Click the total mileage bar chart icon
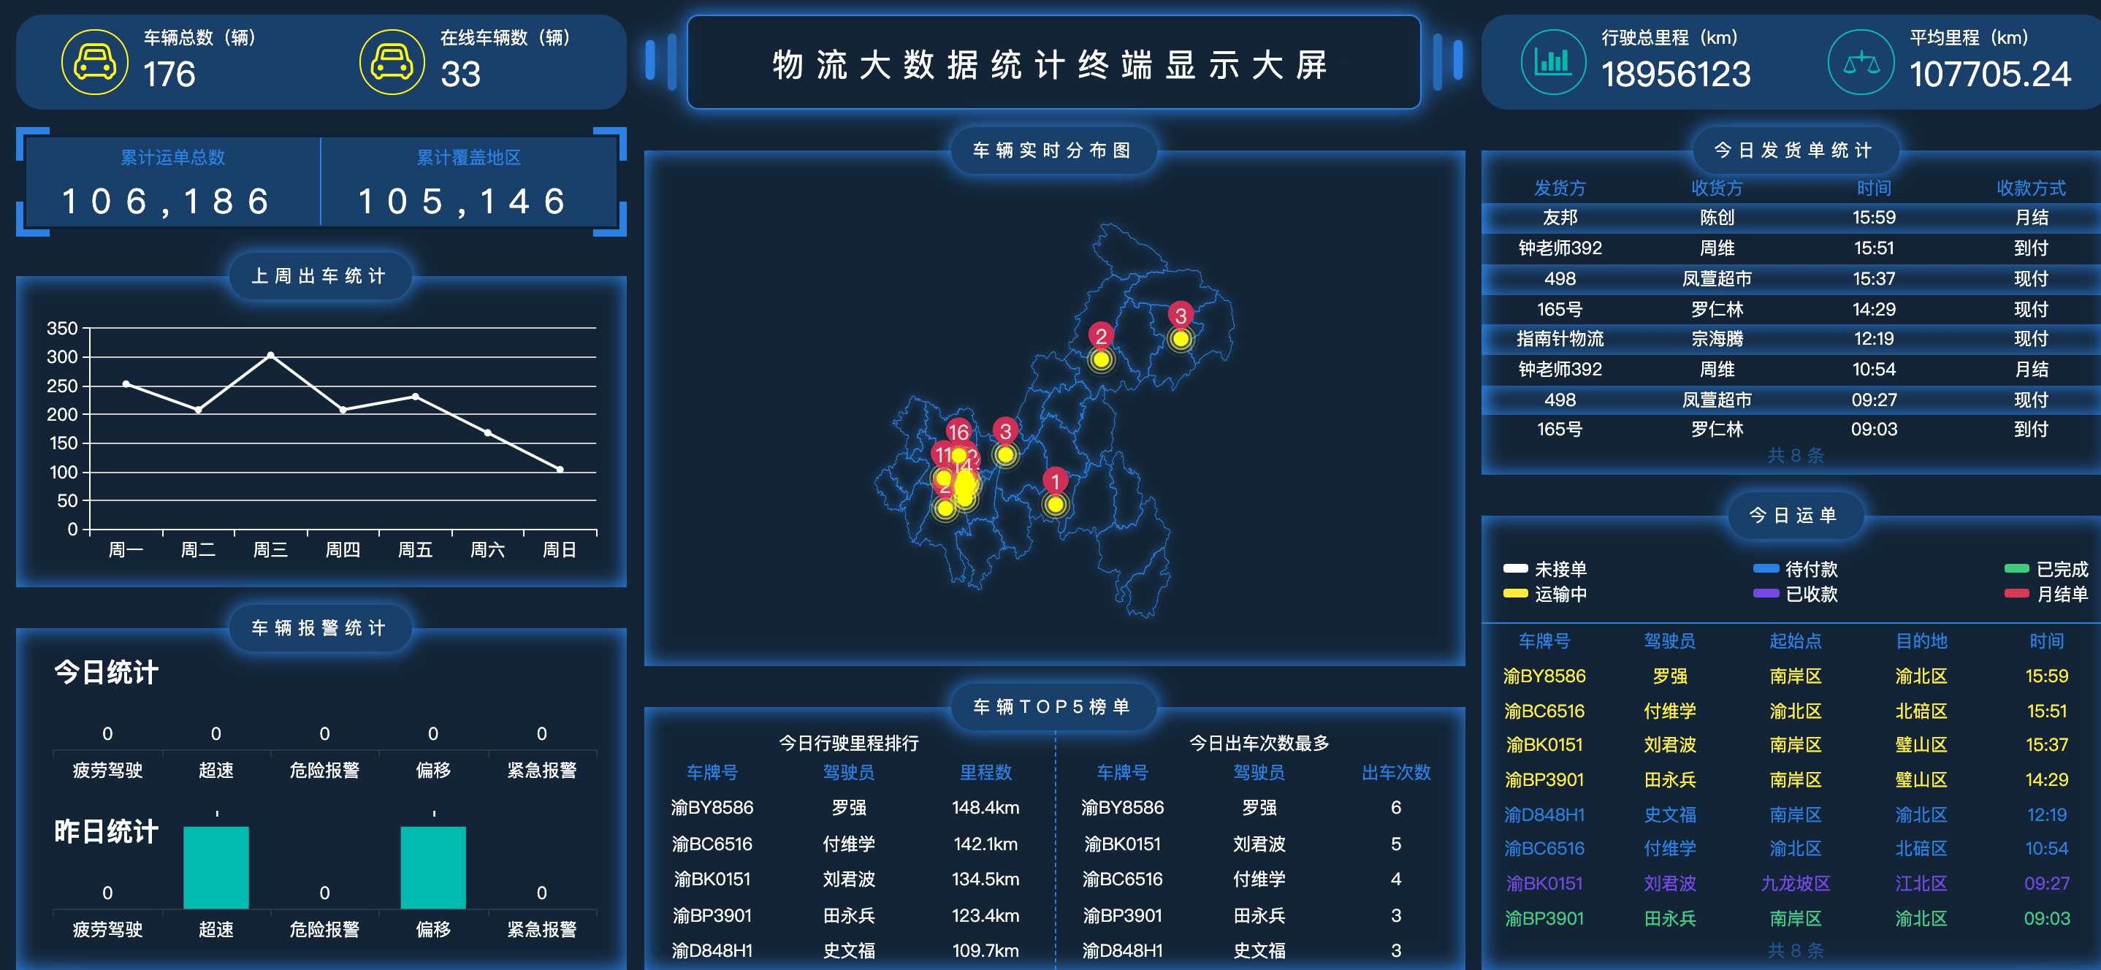Image resolution: width=2101 pixels, height=970 pixels. point(1552,62)
